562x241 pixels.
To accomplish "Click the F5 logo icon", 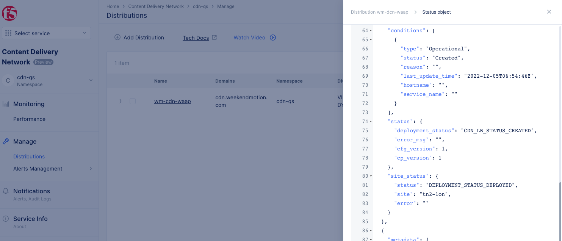I will (9, 13).
